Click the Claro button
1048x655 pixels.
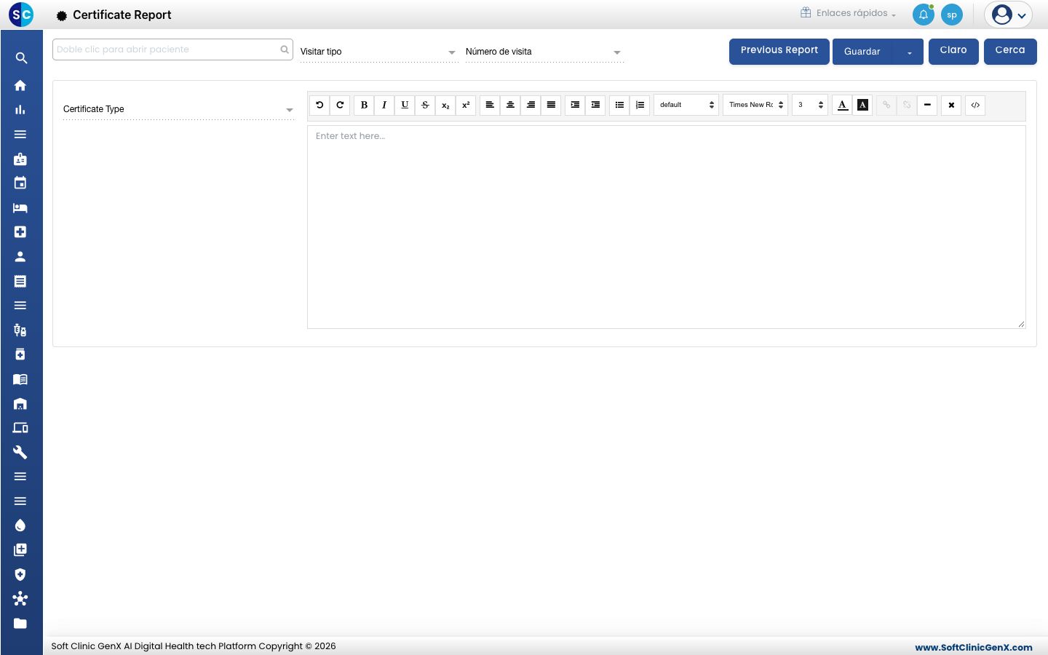(953, 51)
